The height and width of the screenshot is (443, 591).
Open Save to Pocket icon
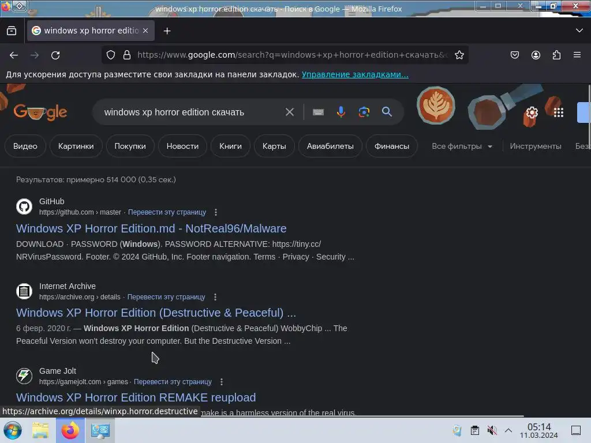click(x=514, y=55)
